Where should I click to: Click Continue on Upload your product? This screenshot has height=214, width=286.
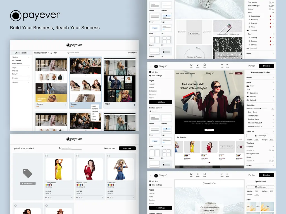pyautogui.click(x=127, y=148)
